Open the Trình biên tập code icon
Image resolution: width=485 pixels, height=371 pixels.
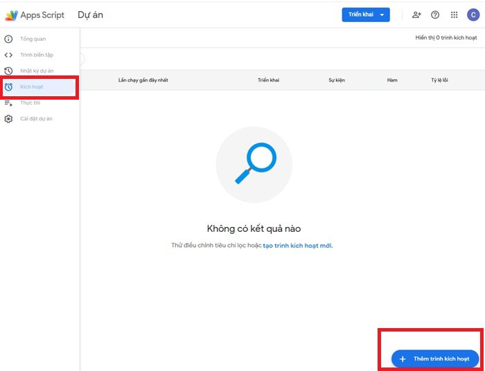point(8,55)
